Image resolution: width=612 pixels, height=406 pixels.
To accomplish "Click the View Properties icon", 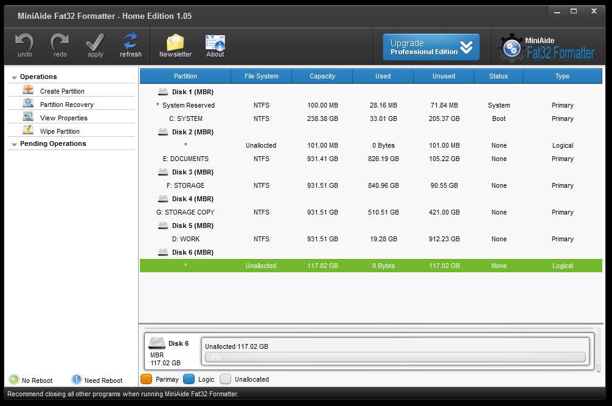I will [28, 117].
